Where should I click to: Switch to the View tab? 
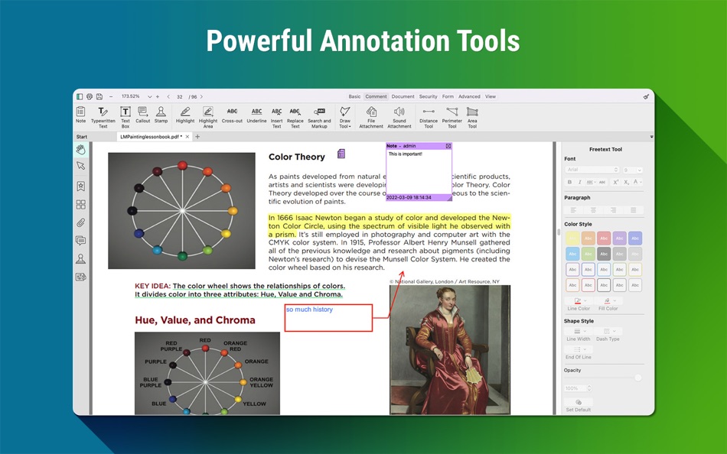point(490,96)
